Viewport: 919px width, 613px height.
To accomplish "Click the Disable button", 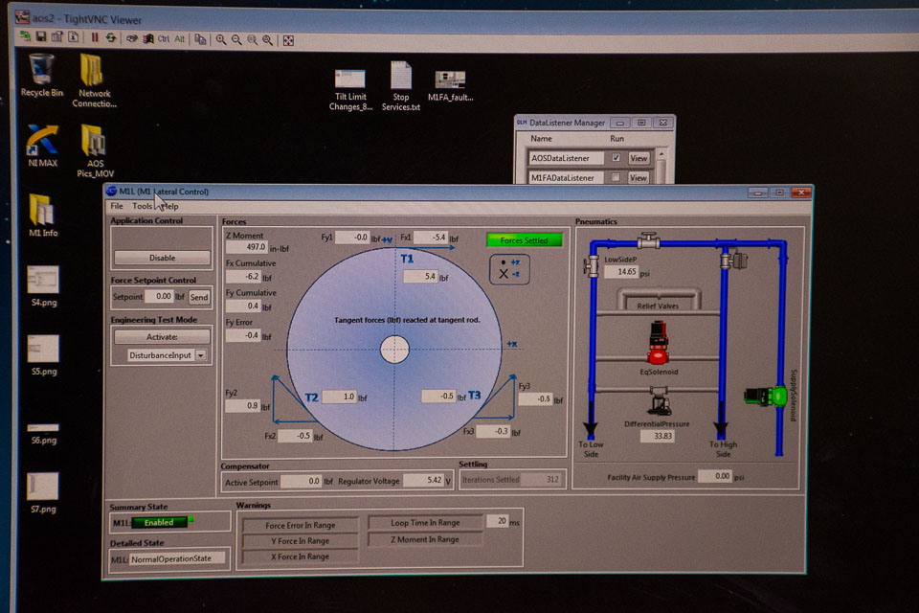I will [162, 258].
